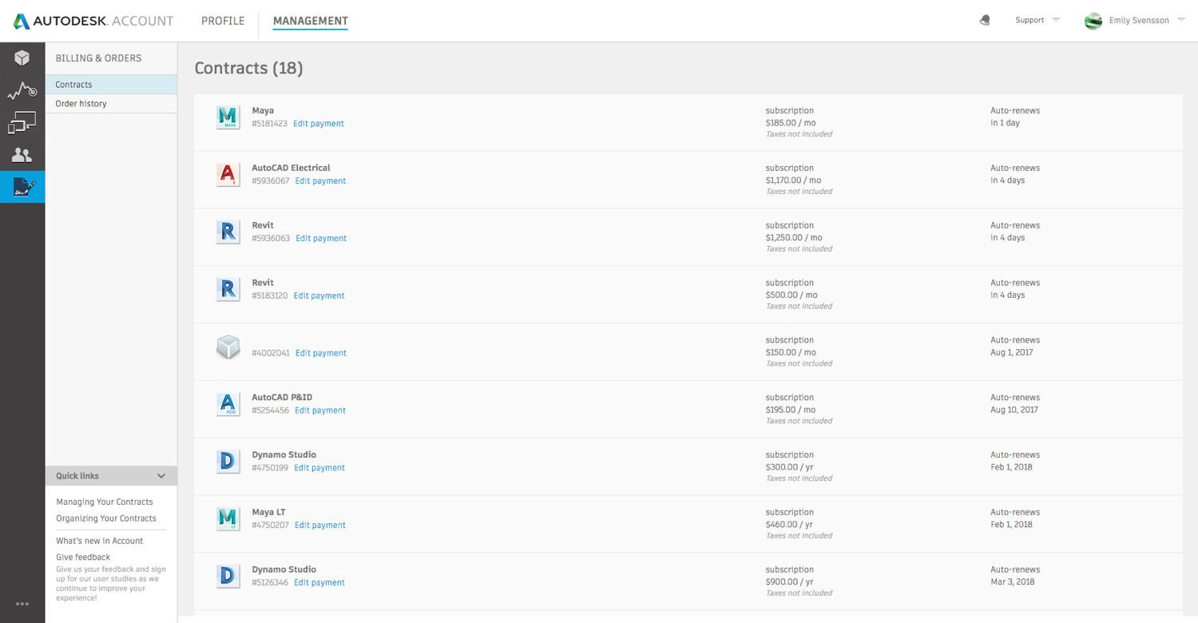Viewport: 1198px width, 623px height.
Task: Click contract number #4750207
Action: click(270, 526)
